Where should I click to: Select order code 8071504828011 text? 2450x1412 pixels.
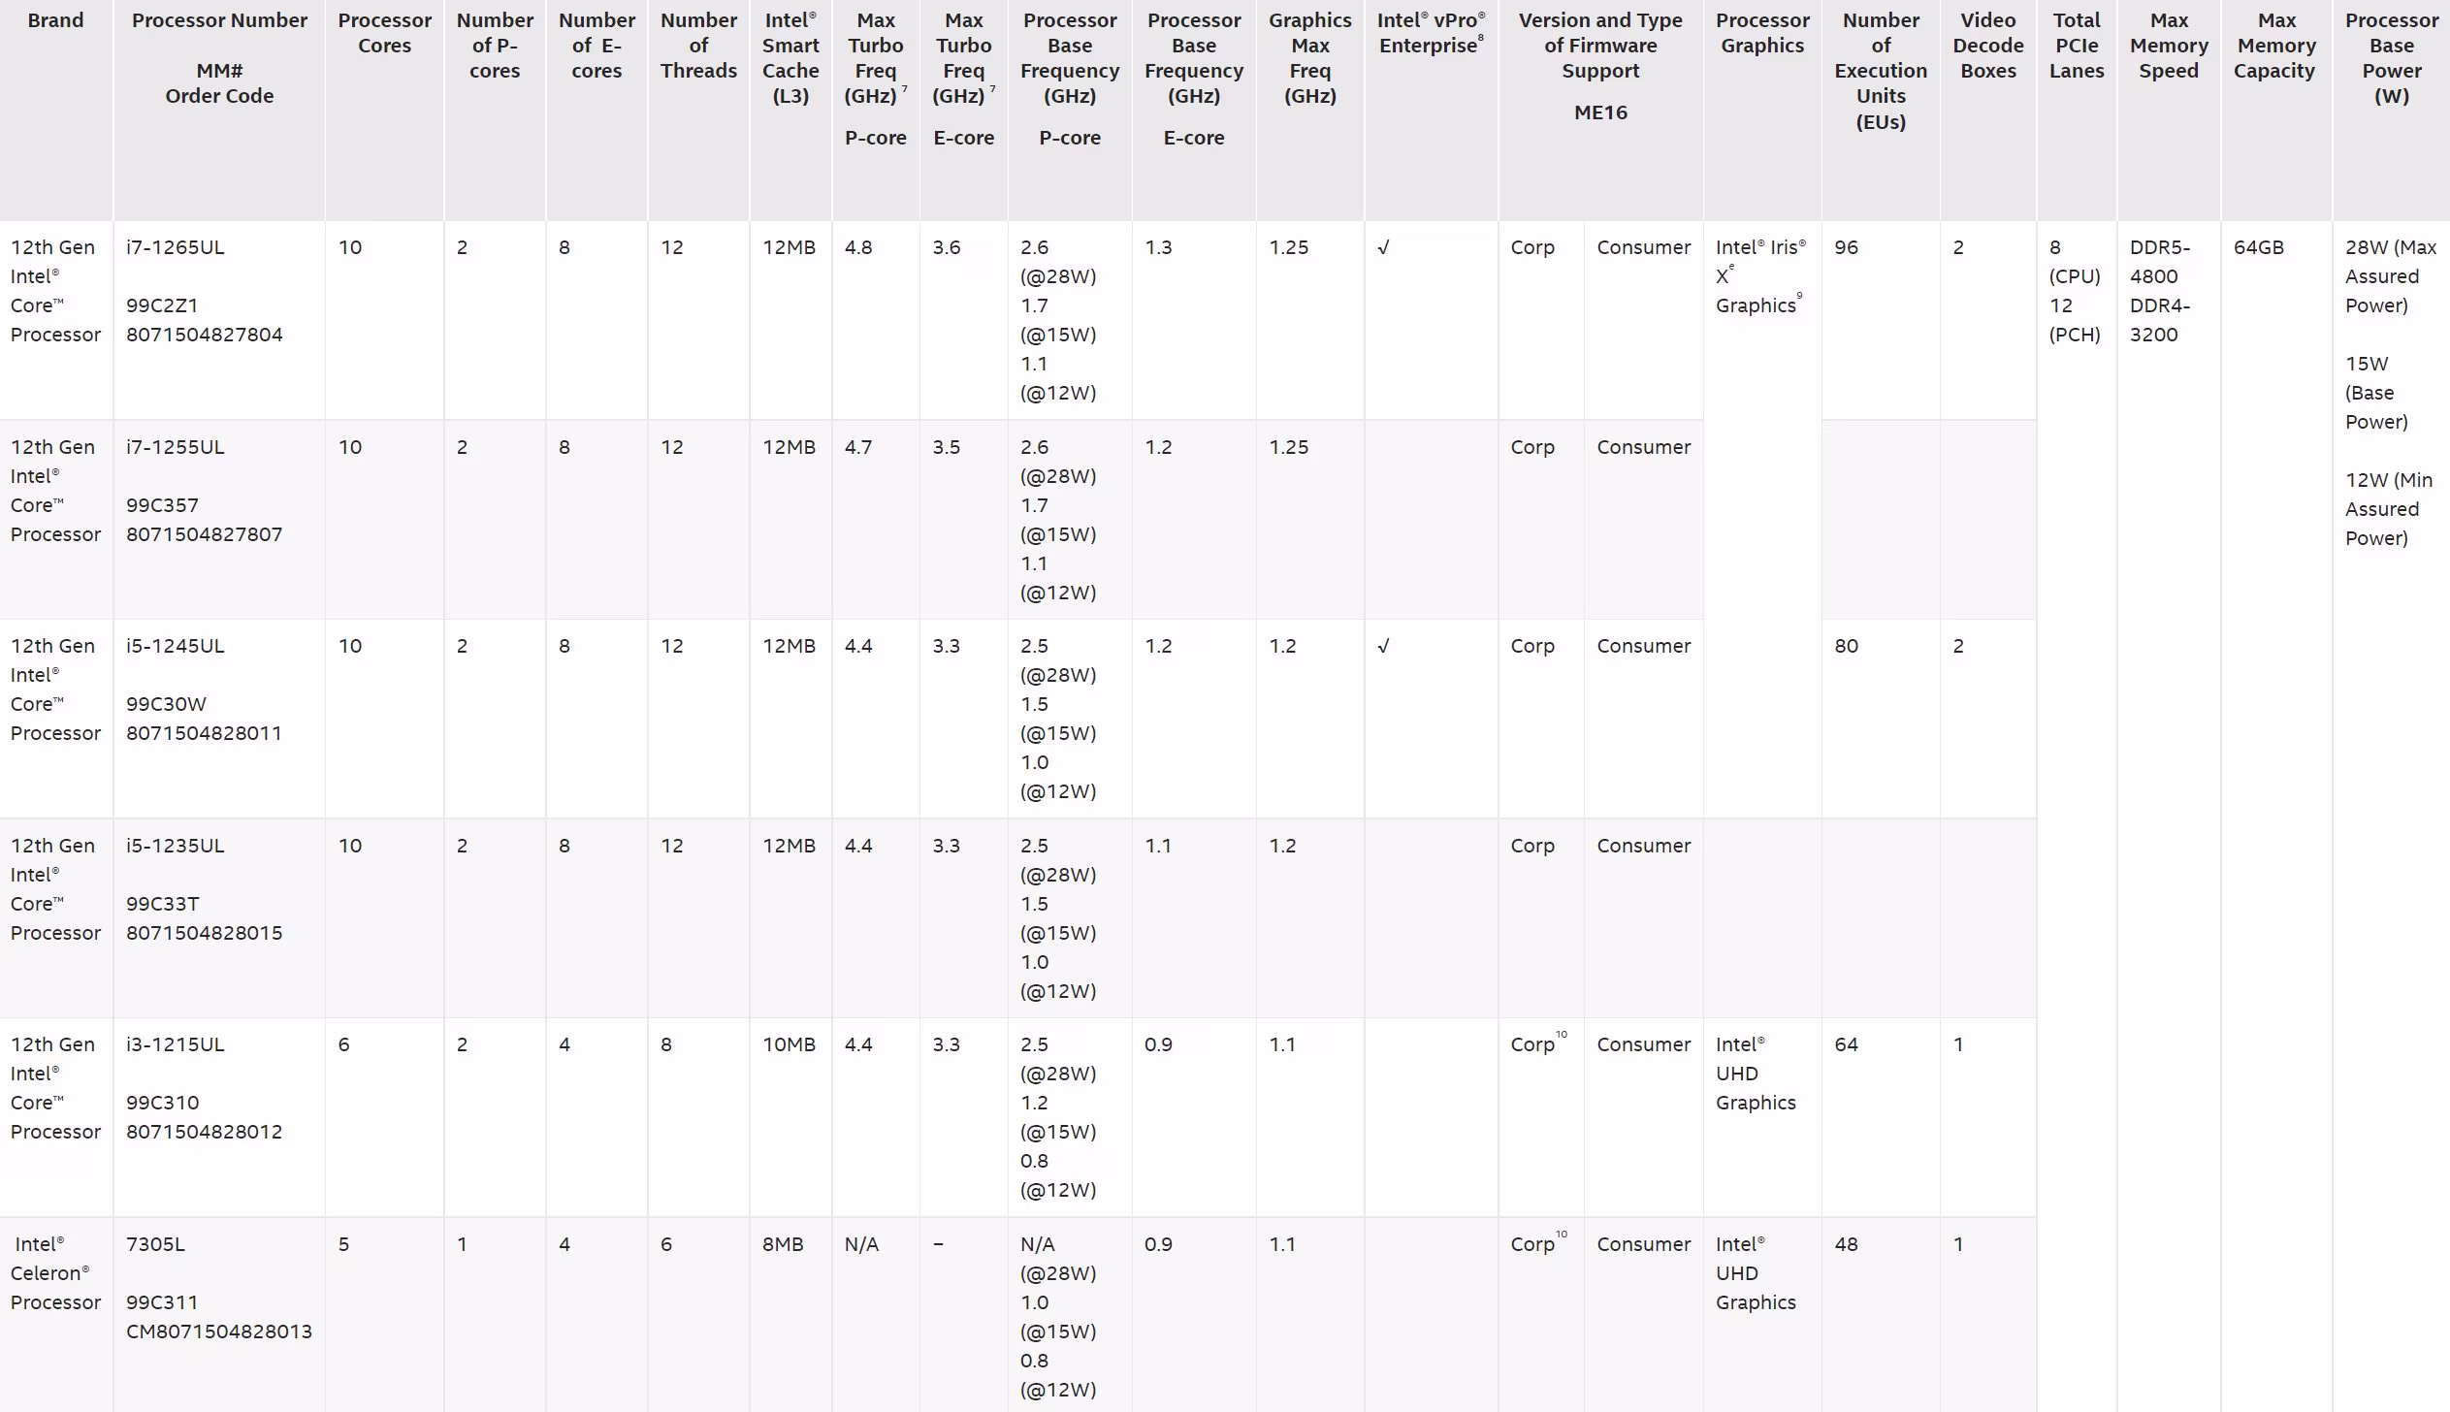205,733
